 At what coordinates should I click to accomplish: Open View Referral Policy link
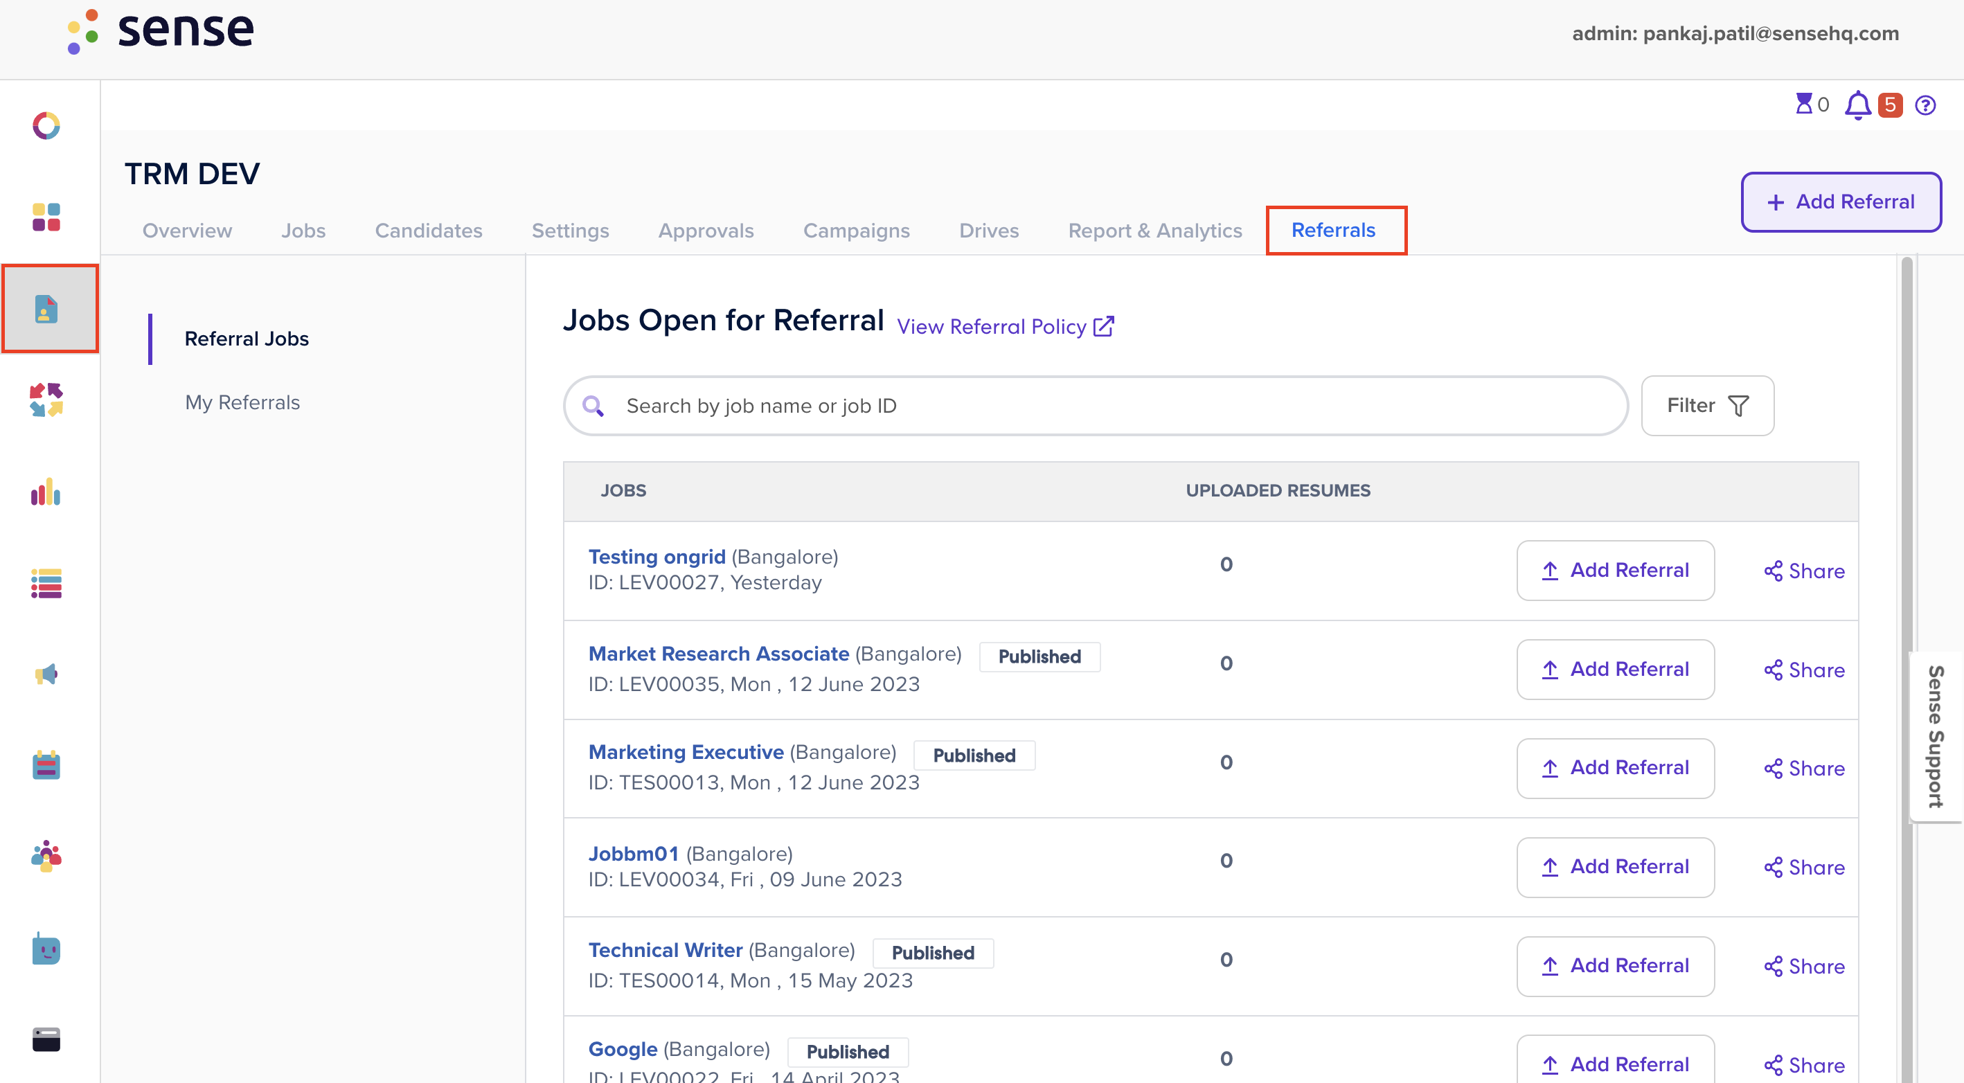(x=991, y=326)
